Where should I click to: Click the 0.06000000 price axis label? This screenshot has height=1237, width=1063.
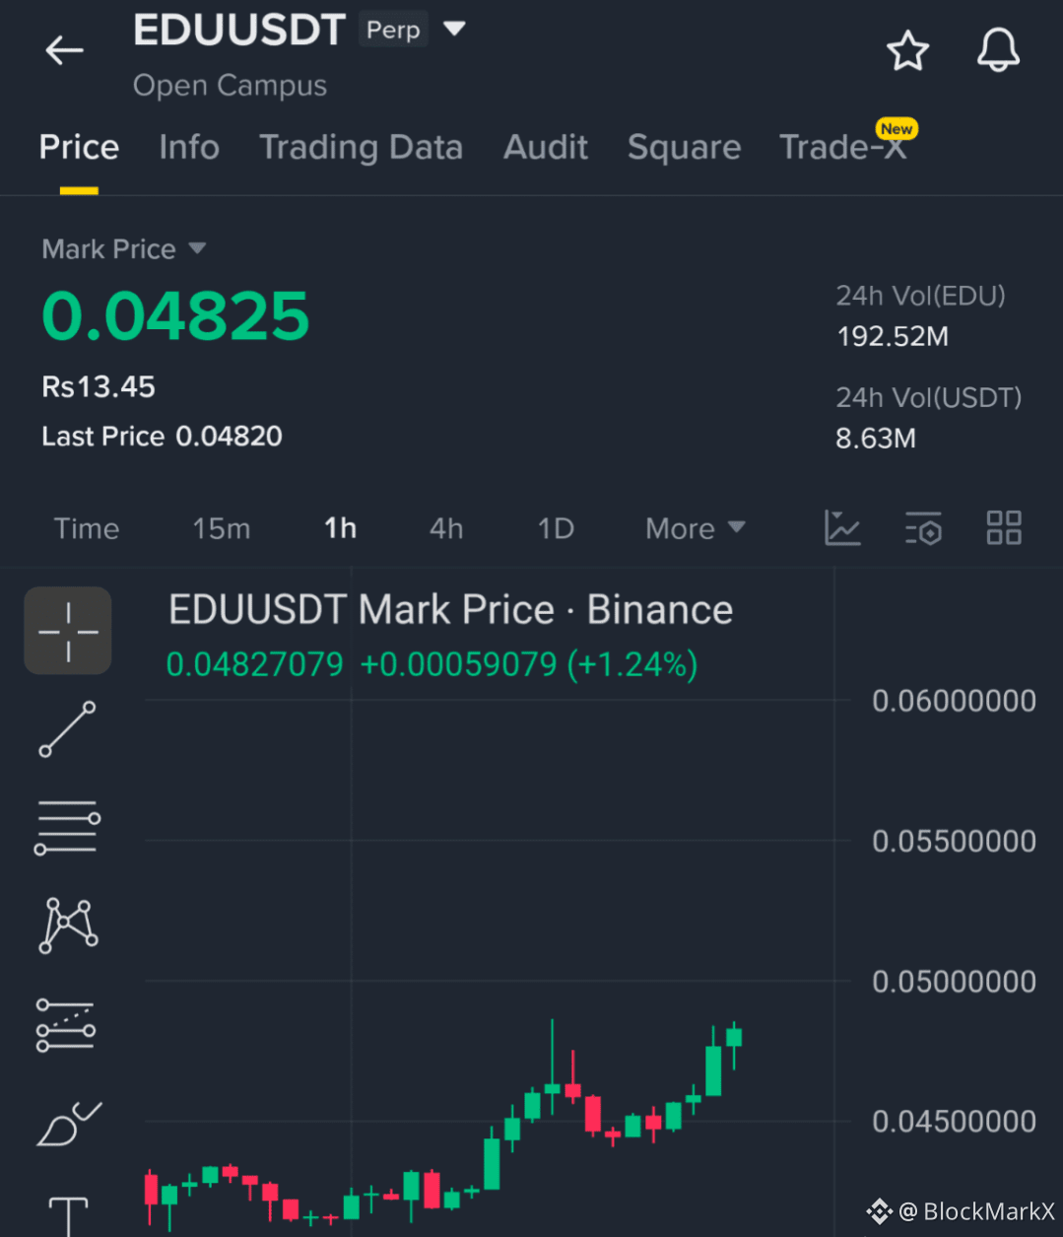pos(954,701)
